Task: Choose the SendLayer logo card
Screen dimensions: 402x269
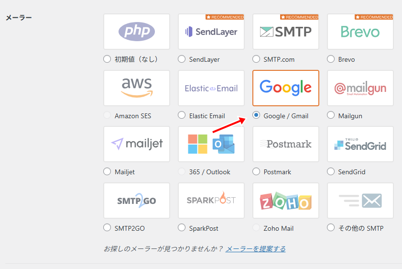Action: pyautogui.click(x=211, y=32)
